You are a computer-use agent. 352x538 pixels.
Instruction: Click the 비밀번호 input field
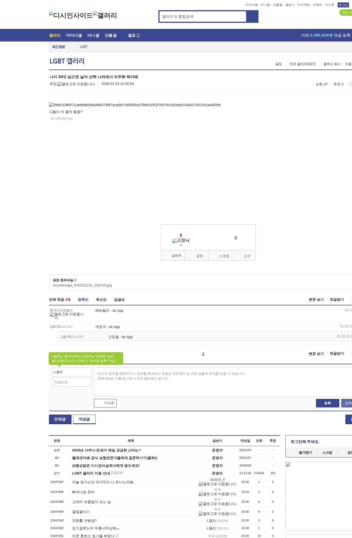(71, 382)
